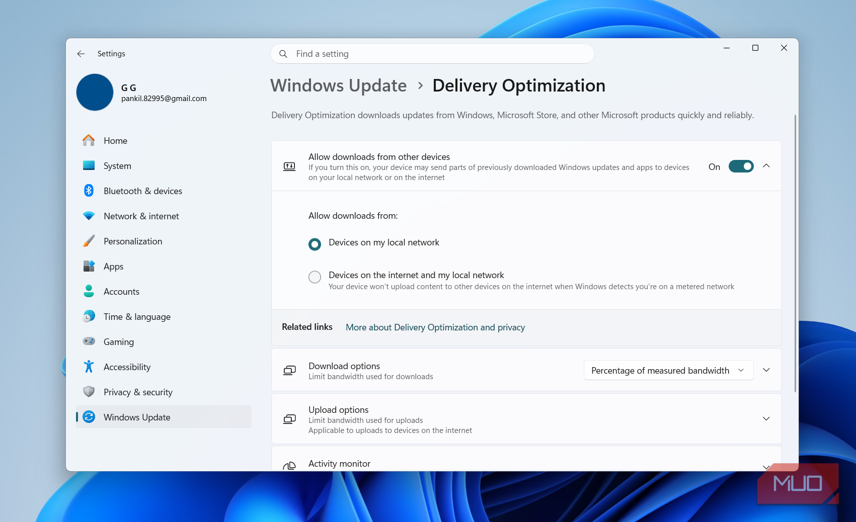Click the Find a setting search box
The width and height of the screenshot is (856, 522).
point(432,54)
